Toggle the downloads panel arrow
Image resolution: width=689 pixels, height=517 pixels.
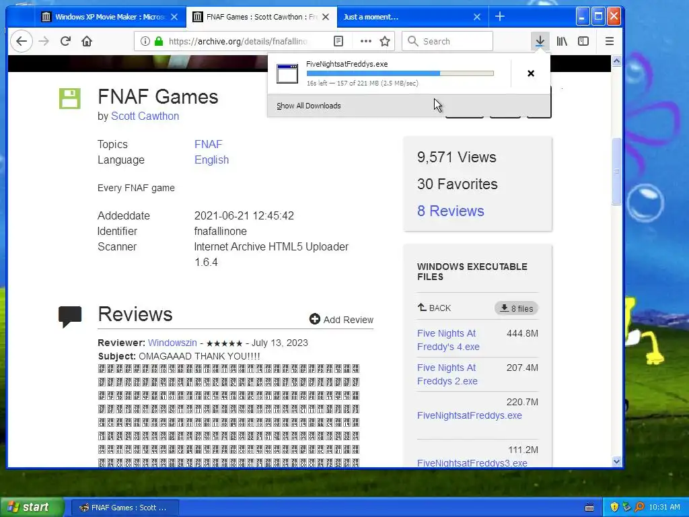[x=540, y=41]
